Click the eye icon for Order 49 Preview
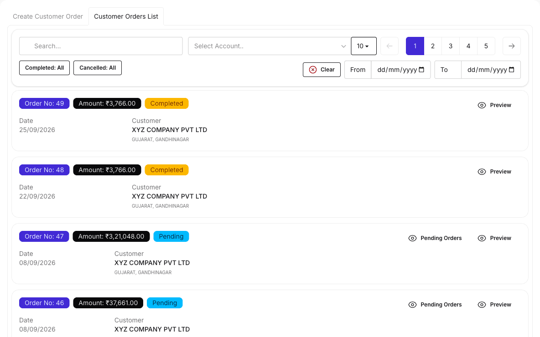The image size is (540, 337). tap(482, 105)
